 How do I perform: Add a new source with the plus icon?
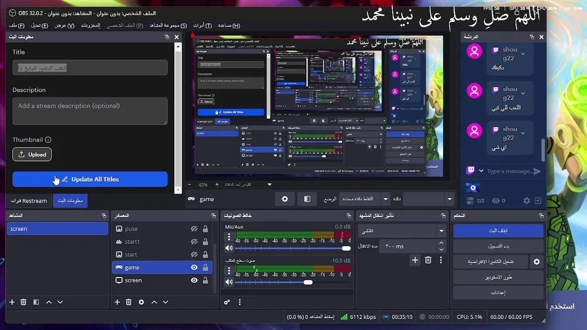pos(117,302)
